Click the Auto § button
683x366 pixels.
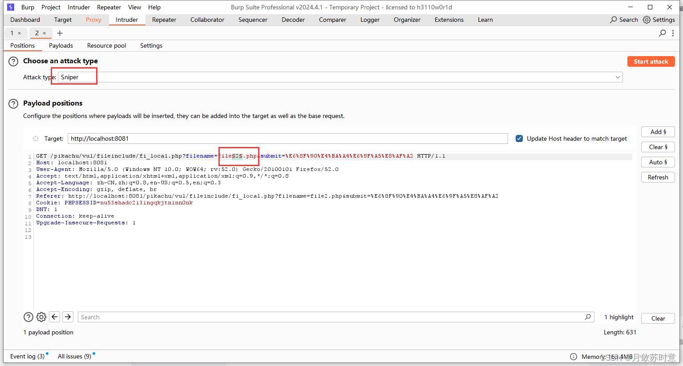click(658, 162)
